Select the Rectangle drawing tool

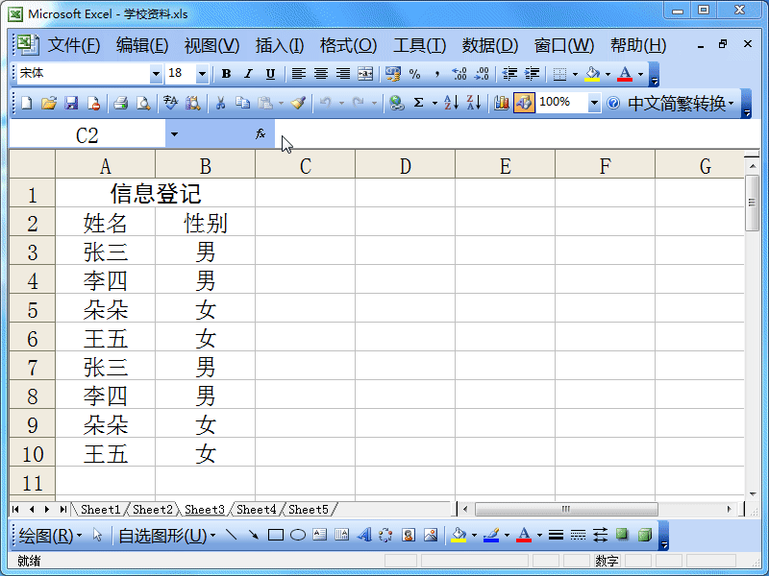[x=276, y=535]
